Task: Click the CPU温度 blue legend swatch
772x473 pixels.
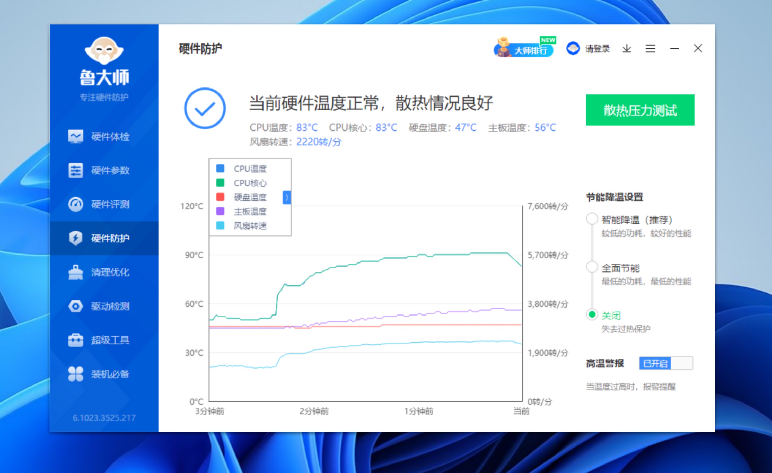Action: point(220,169)
